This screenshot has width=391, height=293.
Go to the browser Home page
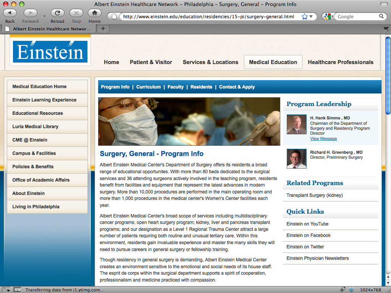(95, 13)
